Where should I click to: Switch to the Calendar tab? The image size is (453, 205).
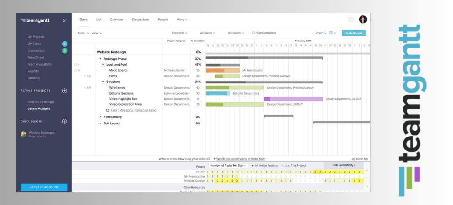coord(116,20)
